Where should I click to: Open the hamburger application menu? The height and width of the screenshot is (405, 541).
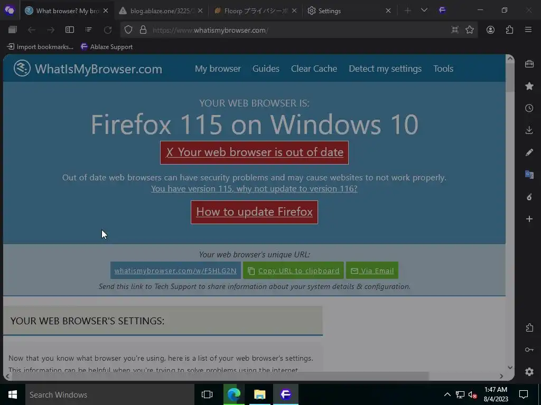pyautogui.click(x=528, y=30)
